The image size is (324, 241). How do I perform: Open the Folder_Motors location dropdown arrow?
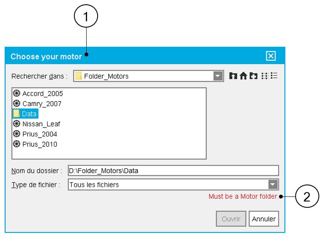click(218, 76)
